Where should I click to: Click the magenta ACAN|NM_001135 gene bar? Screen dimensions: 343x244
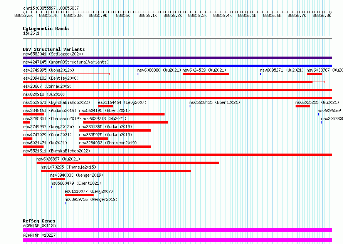[x=177, y=230]
